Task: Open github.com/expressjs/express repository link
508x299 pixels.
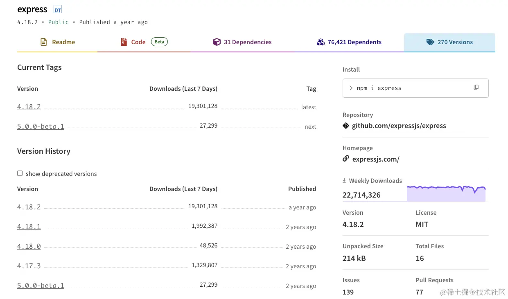Action: point(399,126)
